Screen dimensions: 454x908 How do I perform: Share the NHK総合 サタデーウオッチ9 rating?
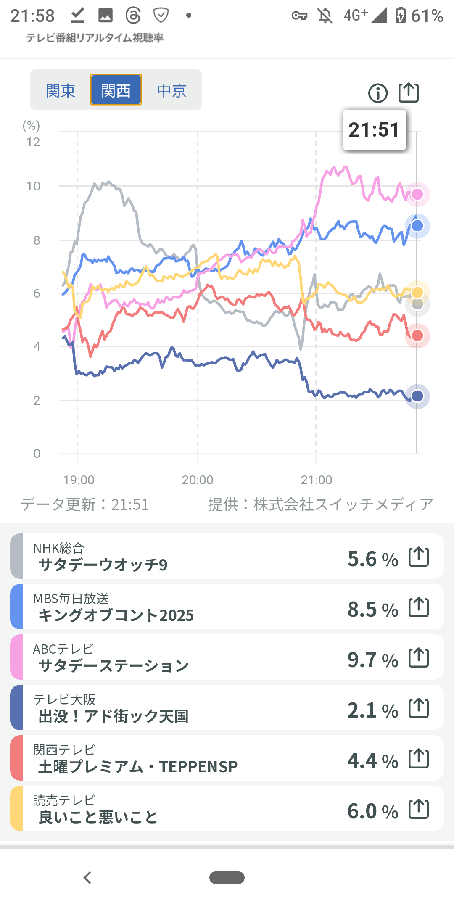pyautogui.click(x=419, y=557)
